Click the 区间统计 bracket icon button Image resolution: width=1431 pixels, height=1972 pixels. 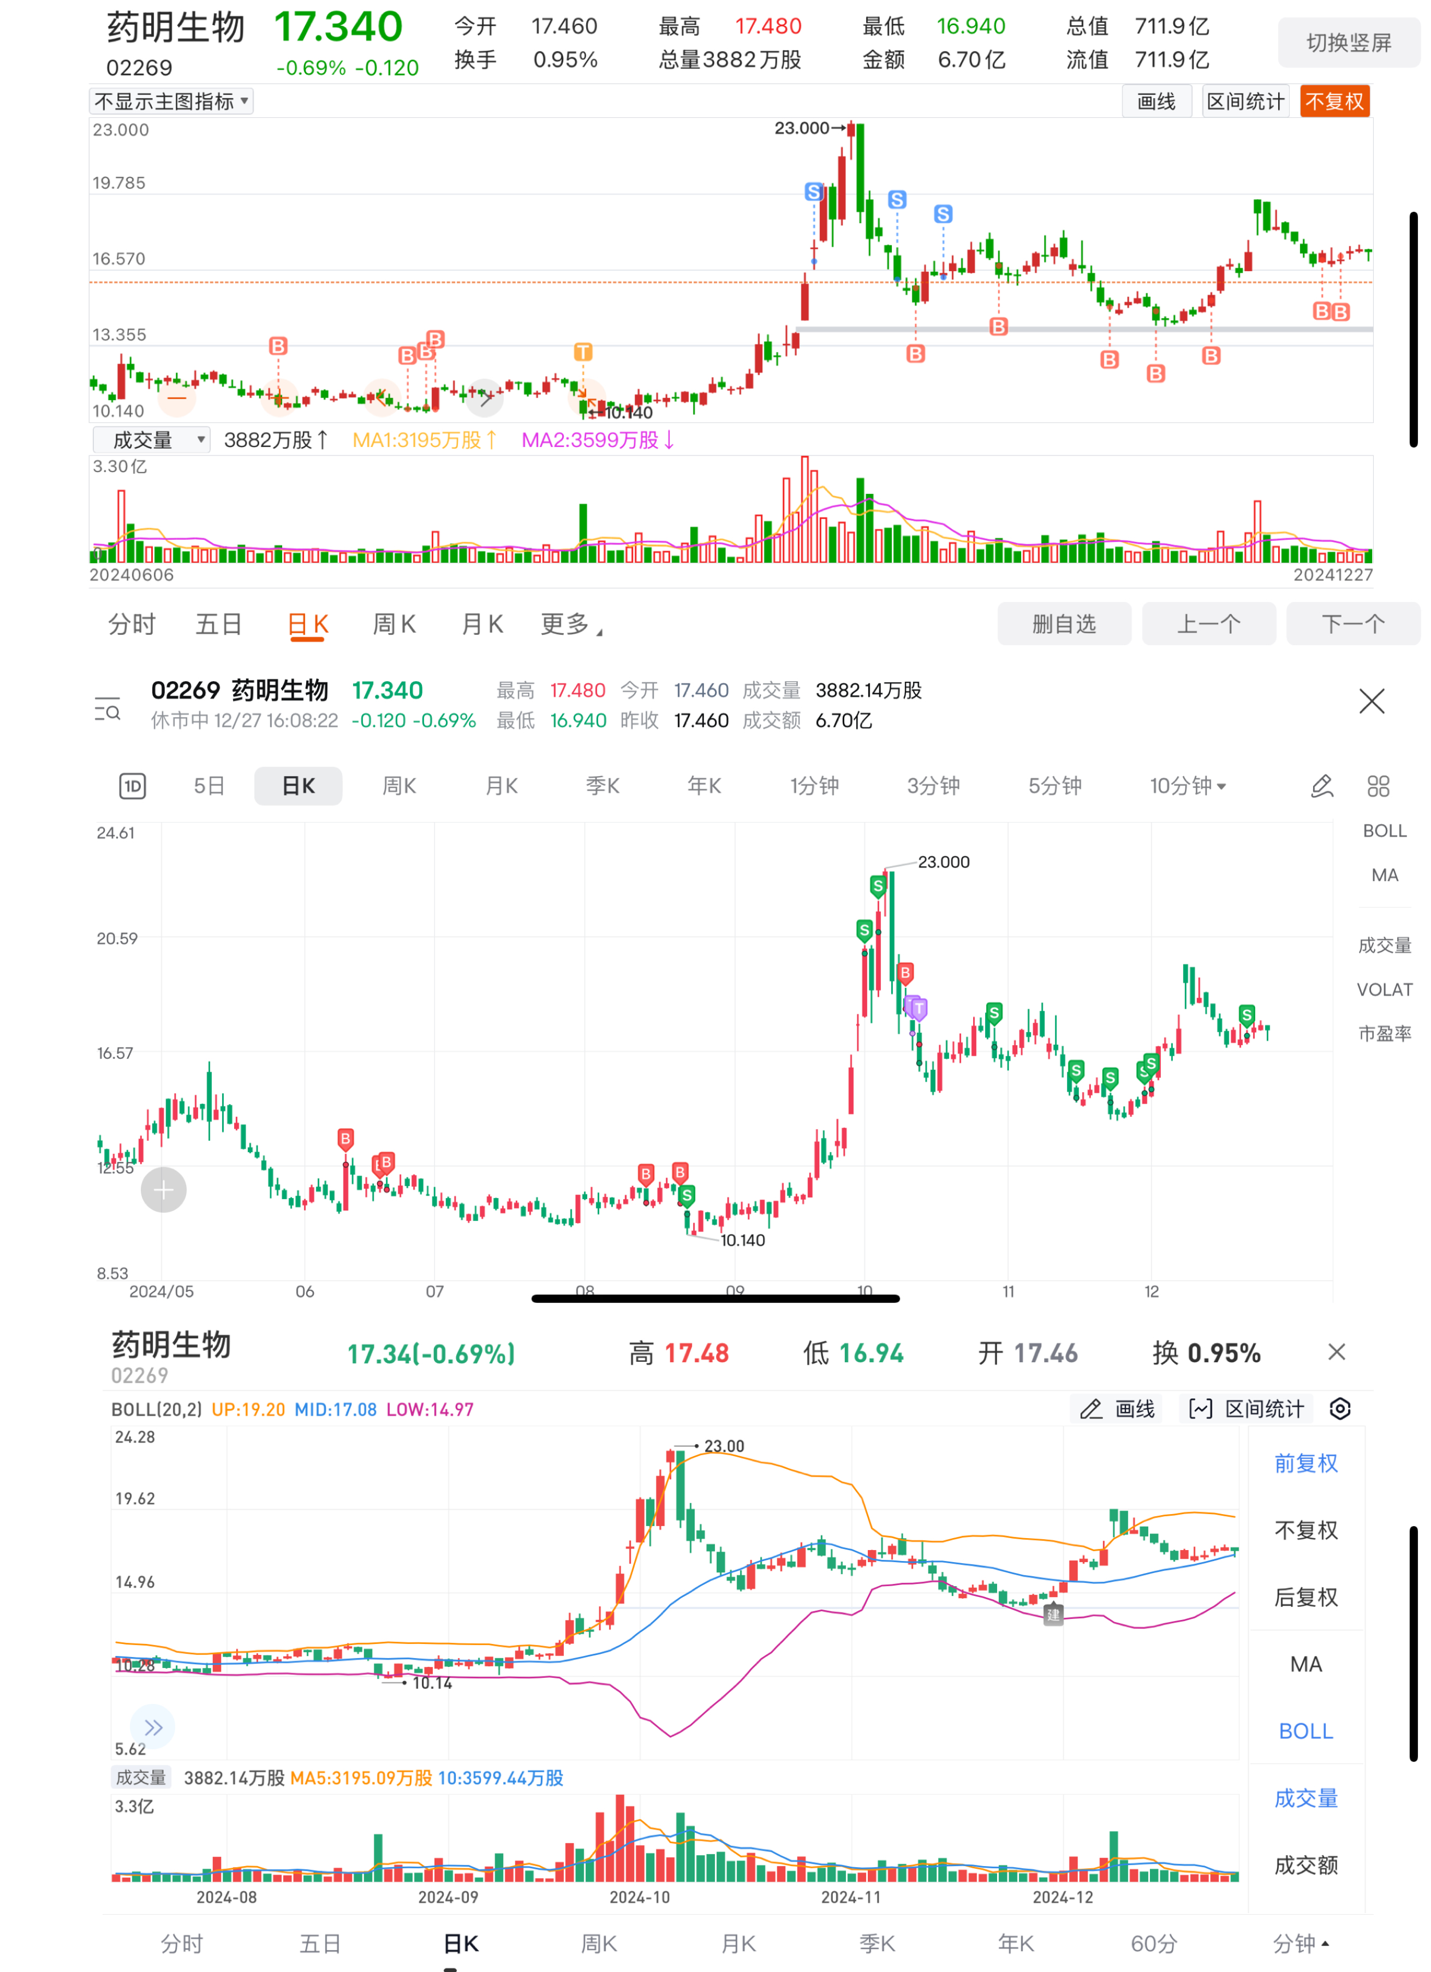(1246, 1409)
